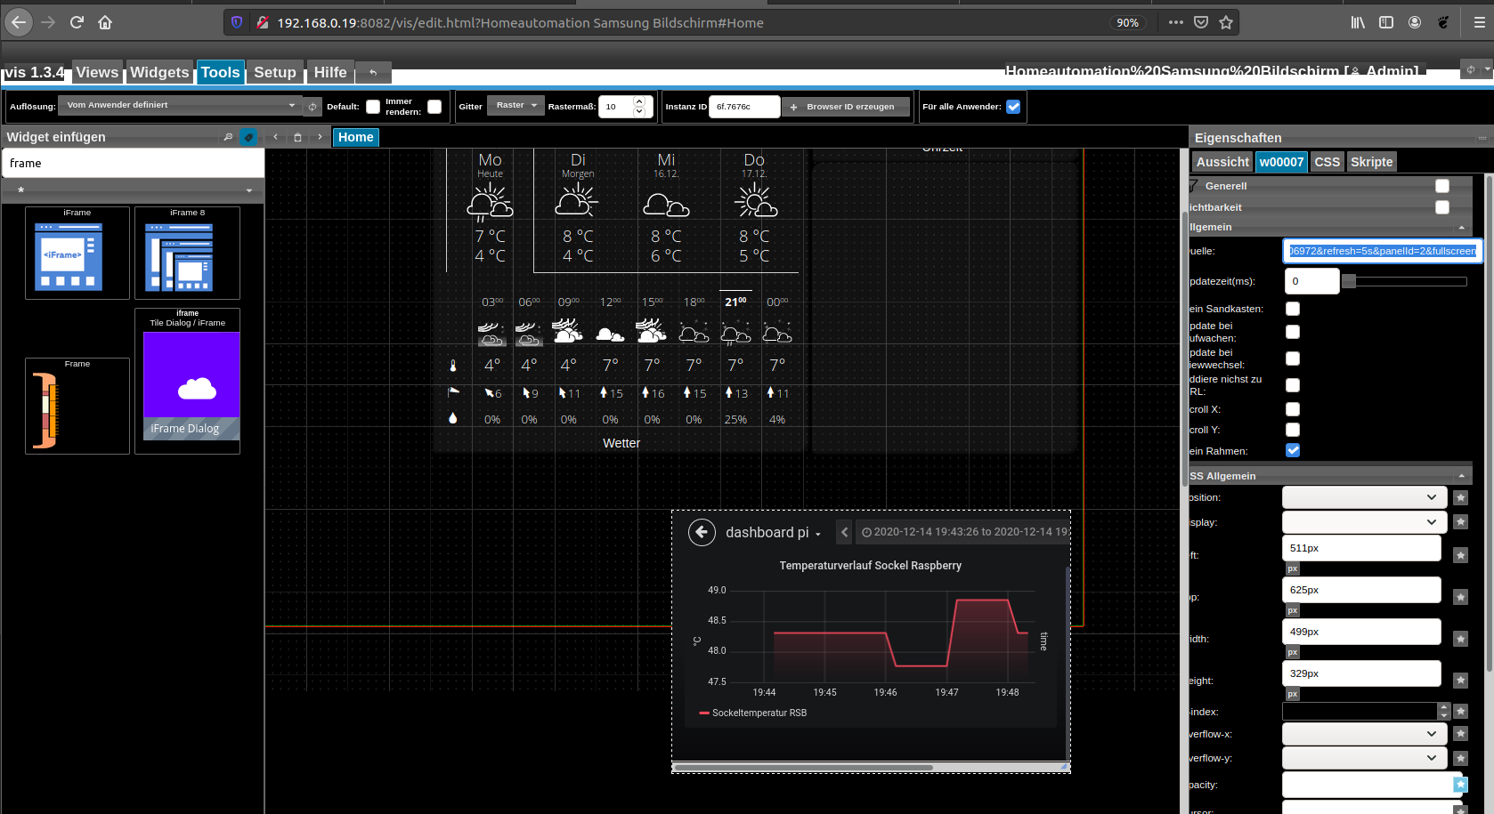Click Browser ID erzeugen button
1494x814 pixels.
click(845, 107)
